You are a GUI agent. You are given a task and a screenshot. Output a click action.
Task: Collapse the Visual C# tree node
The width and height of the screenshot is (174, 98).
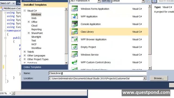pos(25,11)
